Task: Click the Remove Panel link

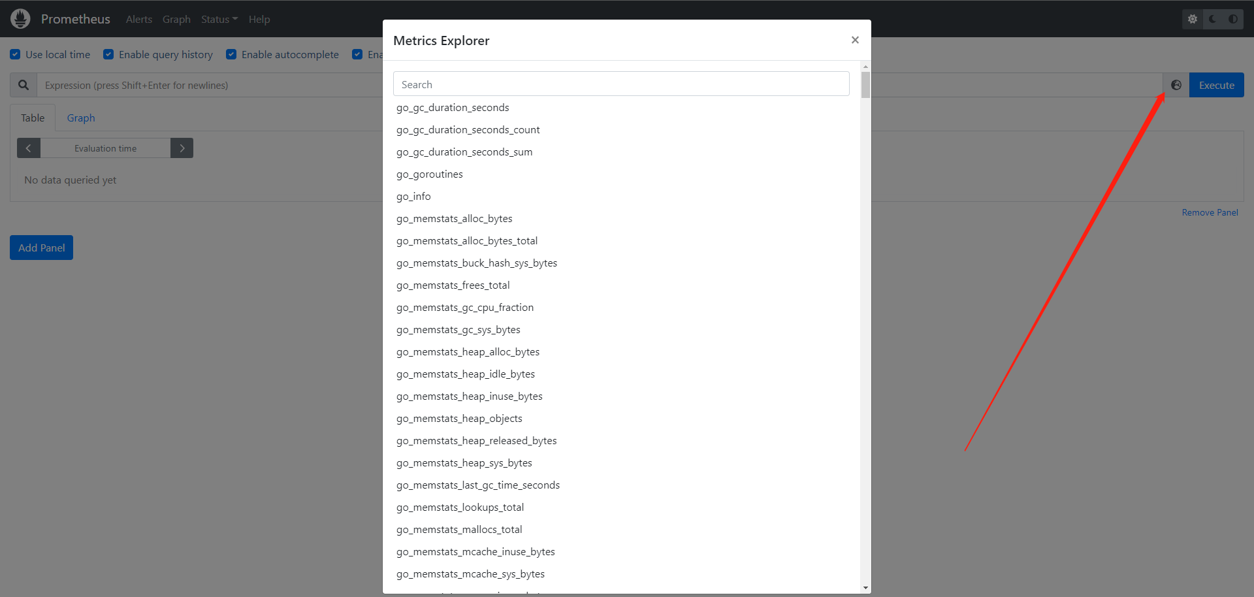Action: point(1210,212)
